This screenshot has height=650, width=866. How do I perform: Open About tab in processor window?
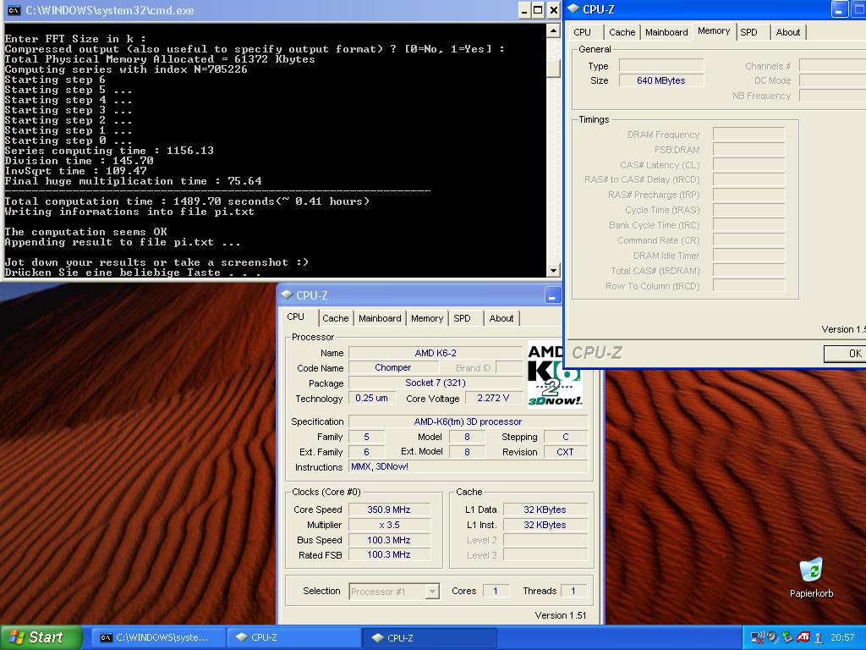[501, 318]
